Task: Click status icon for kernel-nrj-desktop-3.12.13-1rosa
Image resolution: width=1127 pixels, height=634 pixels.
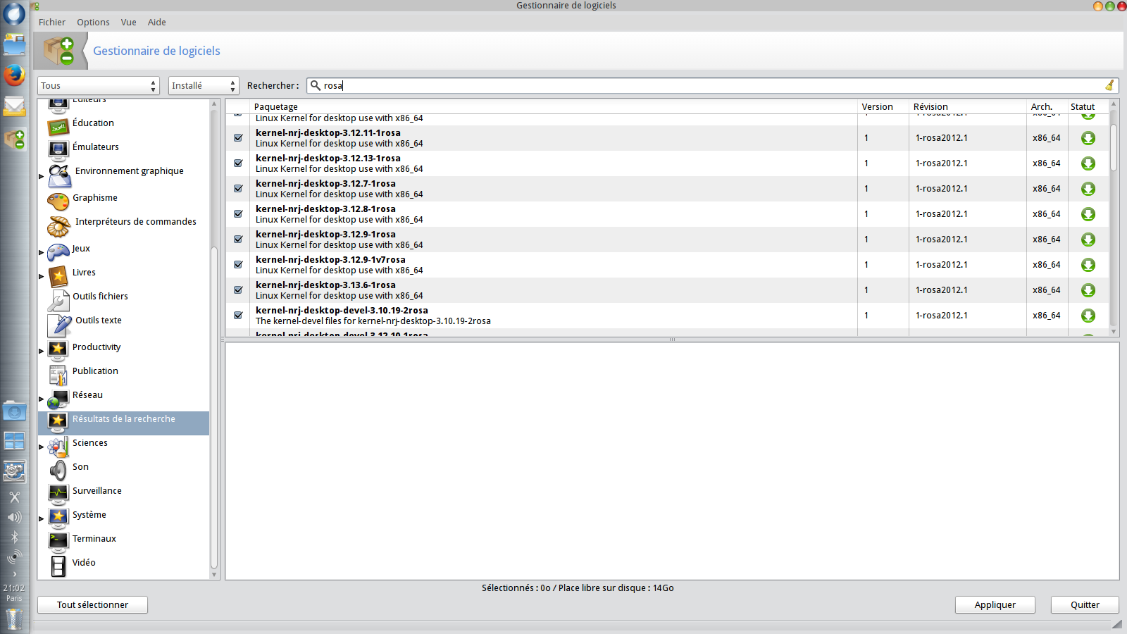Action: [x=1088, y=163]
